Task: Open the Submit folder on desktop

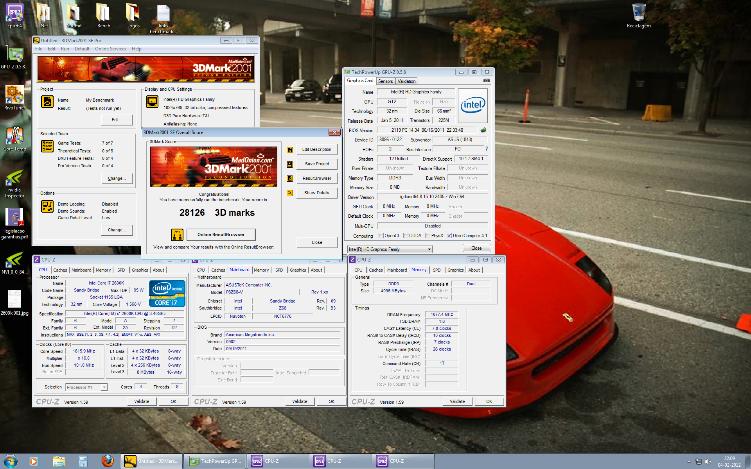Action: tap(74, 16)
